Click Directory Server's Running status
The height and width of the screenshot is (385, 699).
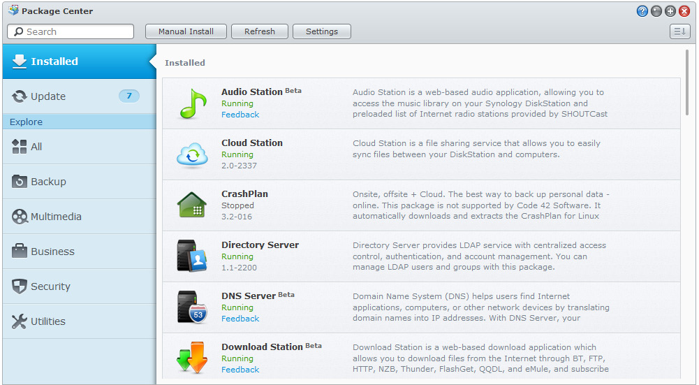tap(237, 256)
